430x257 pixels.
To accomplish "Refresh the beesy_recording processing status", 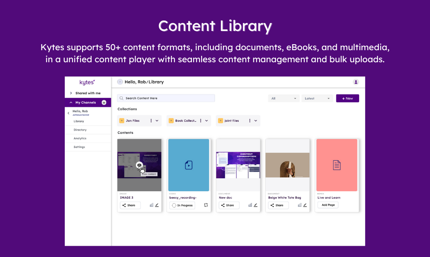I will point(206,205).
